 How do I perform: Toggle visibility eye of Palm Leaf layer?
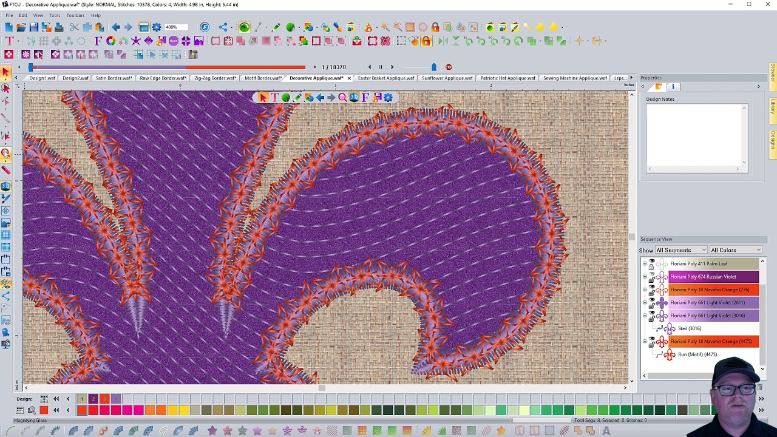point(652,261)
